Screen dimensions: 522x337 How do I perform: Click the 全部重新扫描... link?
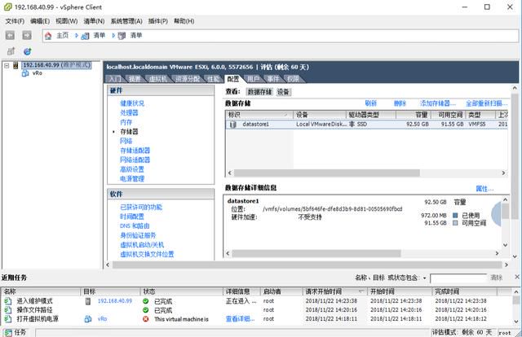coord(487,103)
